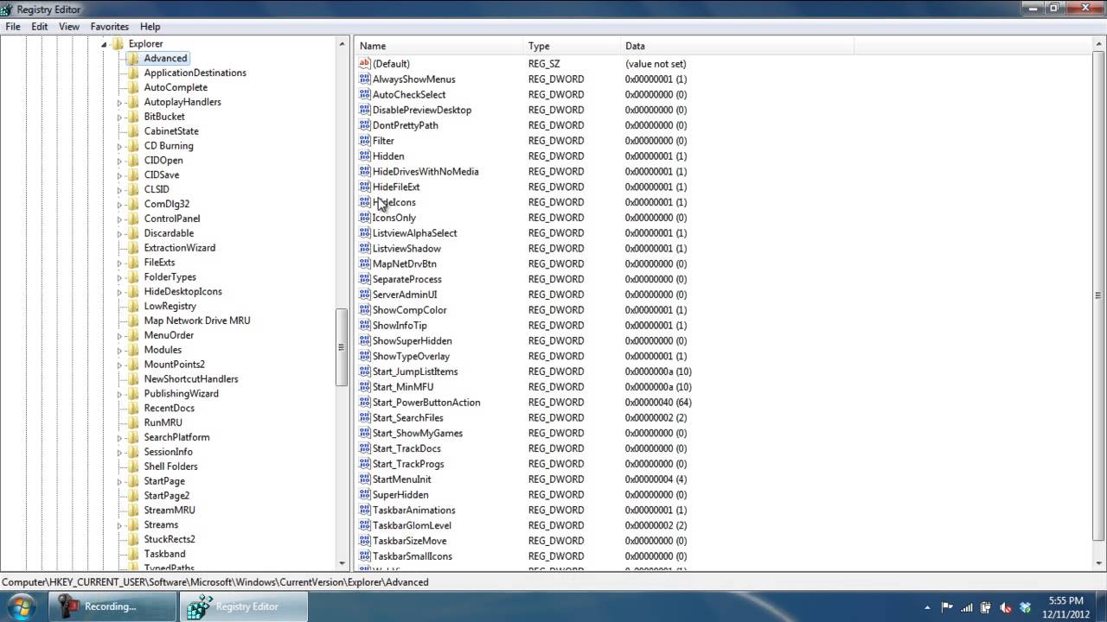The width and height of the screenshot is (1107, 622).
Task: Select the icon beside Start_PowerButtonAction
Action: (x=365, y=402)
